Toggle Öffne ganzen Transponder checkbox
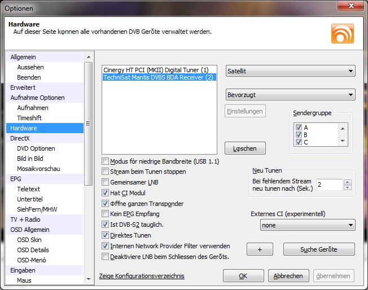The image size is (368, 290). (105, 204)
